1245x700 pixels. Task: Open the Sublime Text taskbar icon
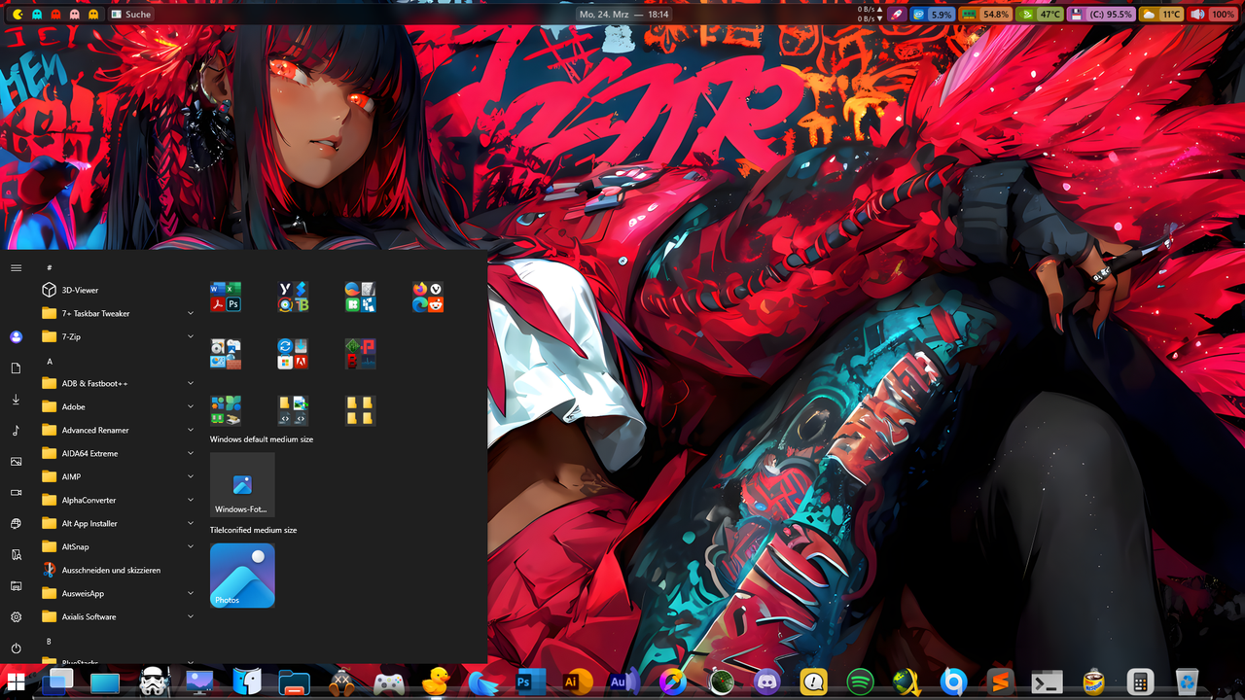coord(1000,682)
